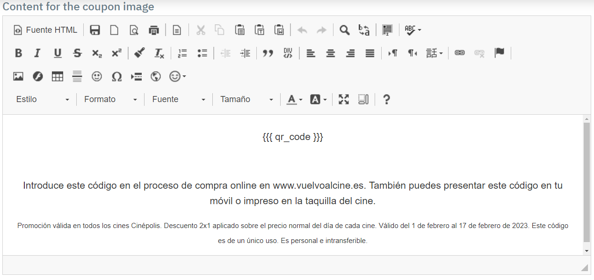594x280 pixels.
Task: Click the editor resize handle corner
Action: pos(584,267)
